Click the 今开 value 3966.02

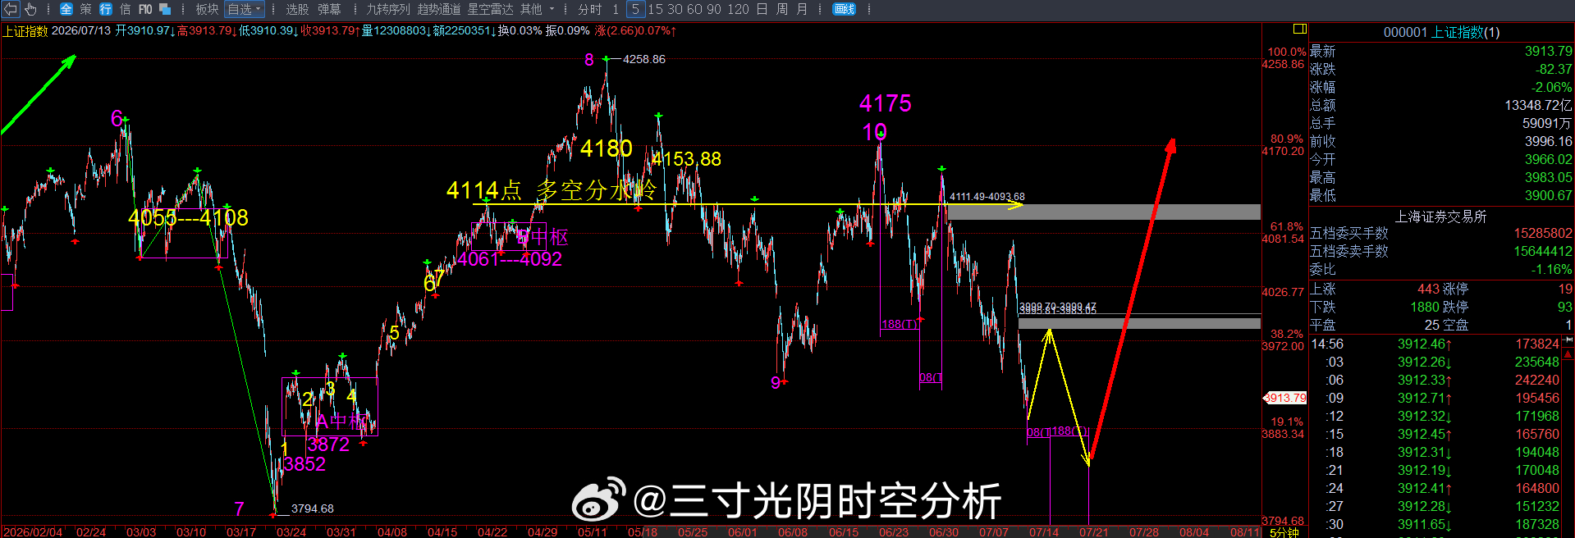tap(1549, 159)
